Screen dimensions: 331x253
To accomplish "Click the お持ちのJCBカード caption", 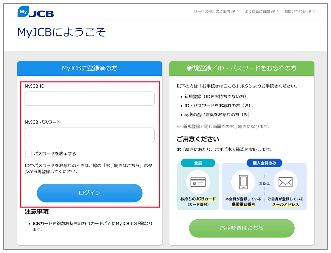I will [198, 199].
